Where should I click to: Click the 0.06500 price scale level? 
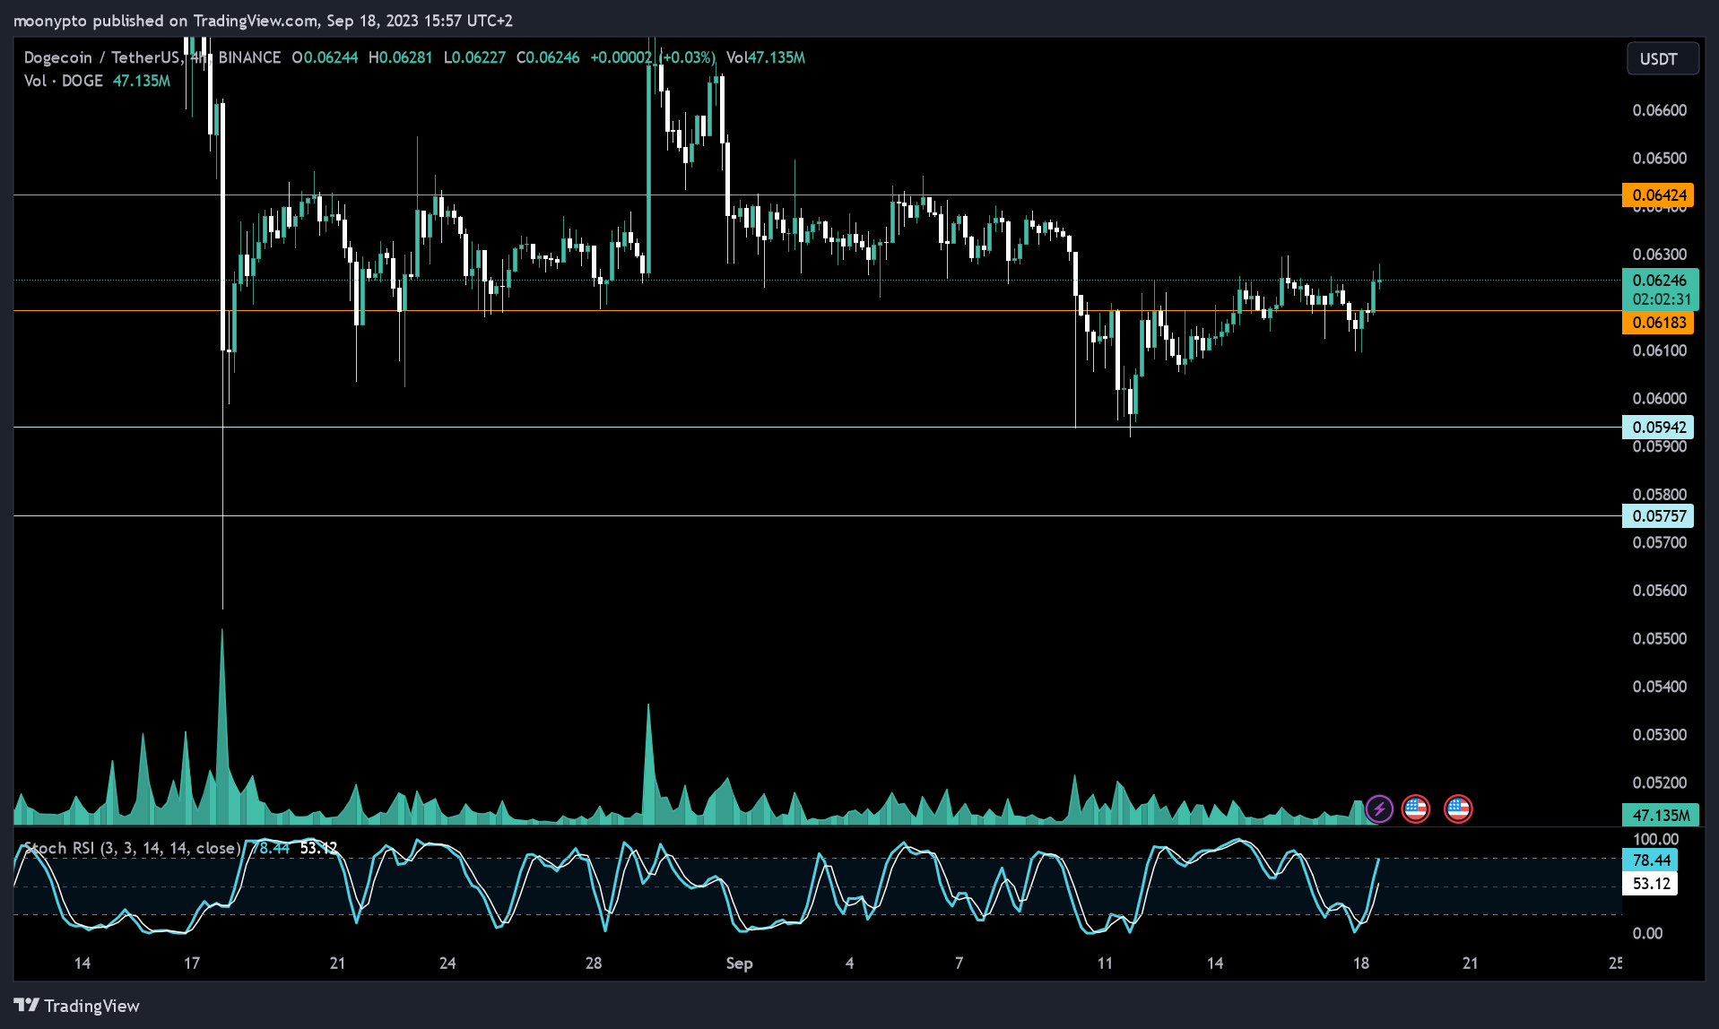1659,159
